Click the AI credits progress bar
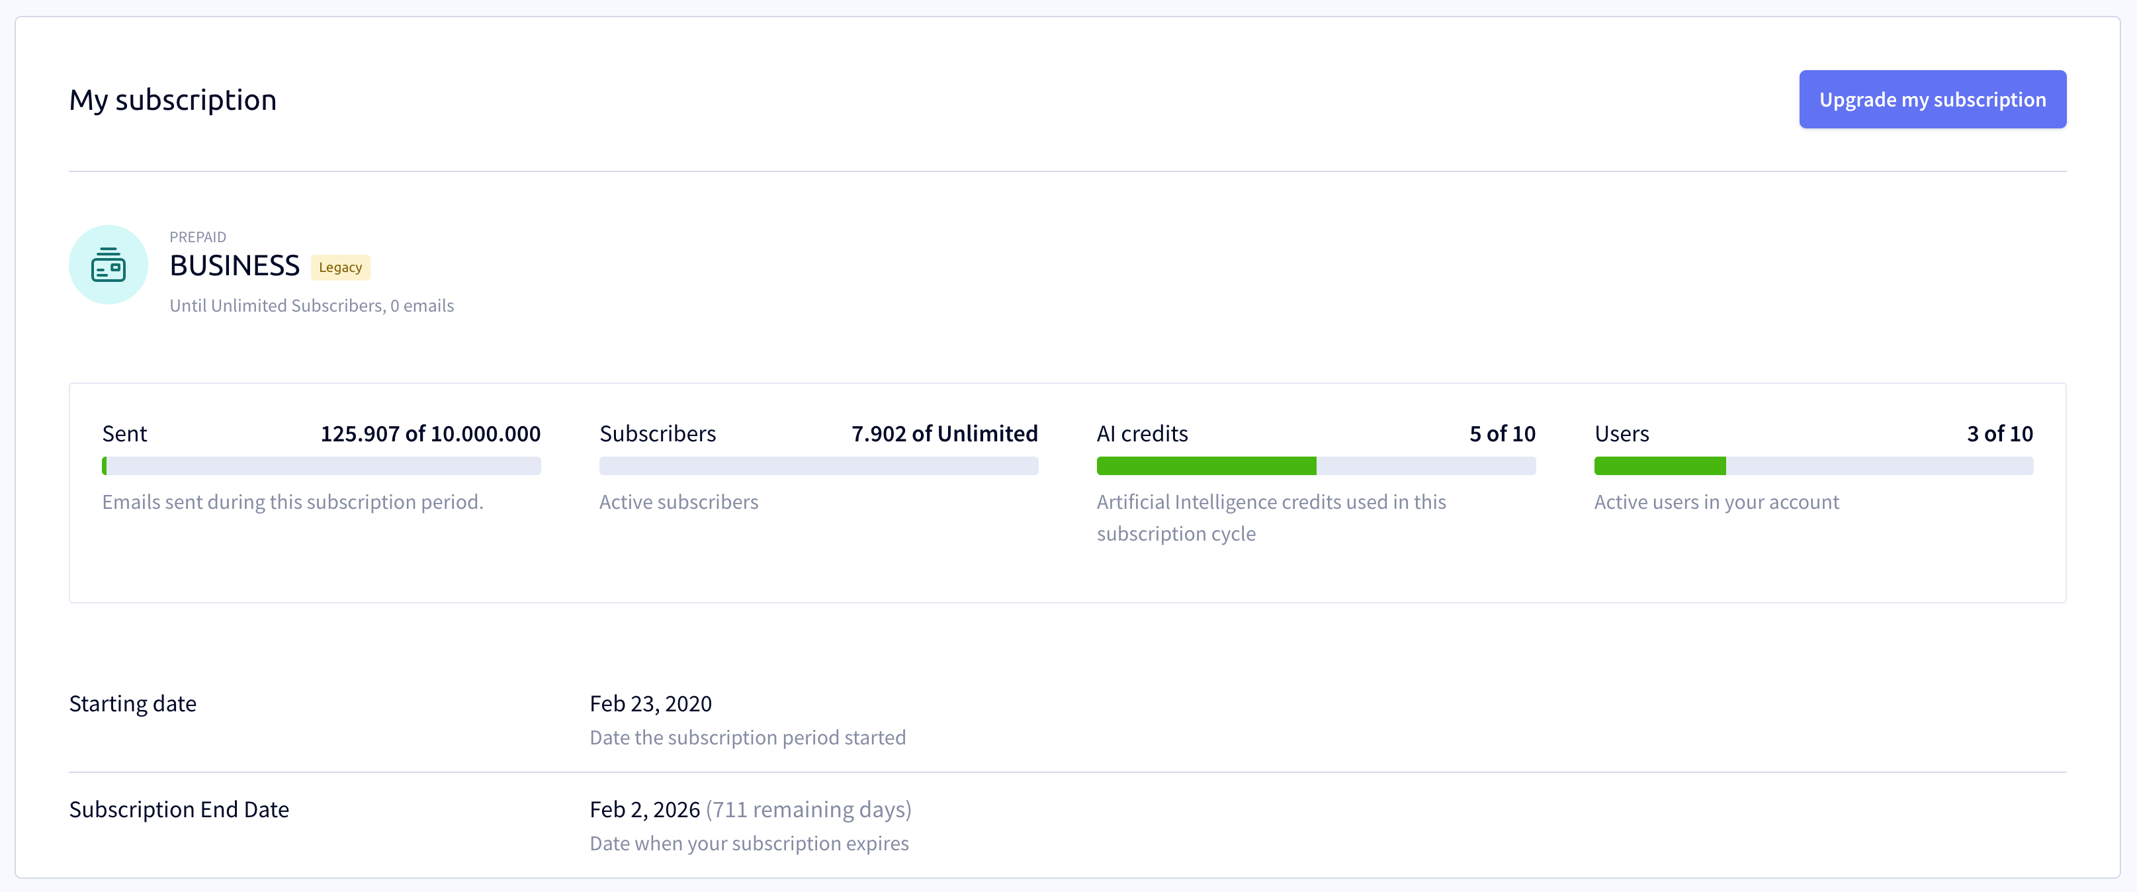Viewport: 2137px width, 892px height. pyautogui.click(x=1316, y=465)
